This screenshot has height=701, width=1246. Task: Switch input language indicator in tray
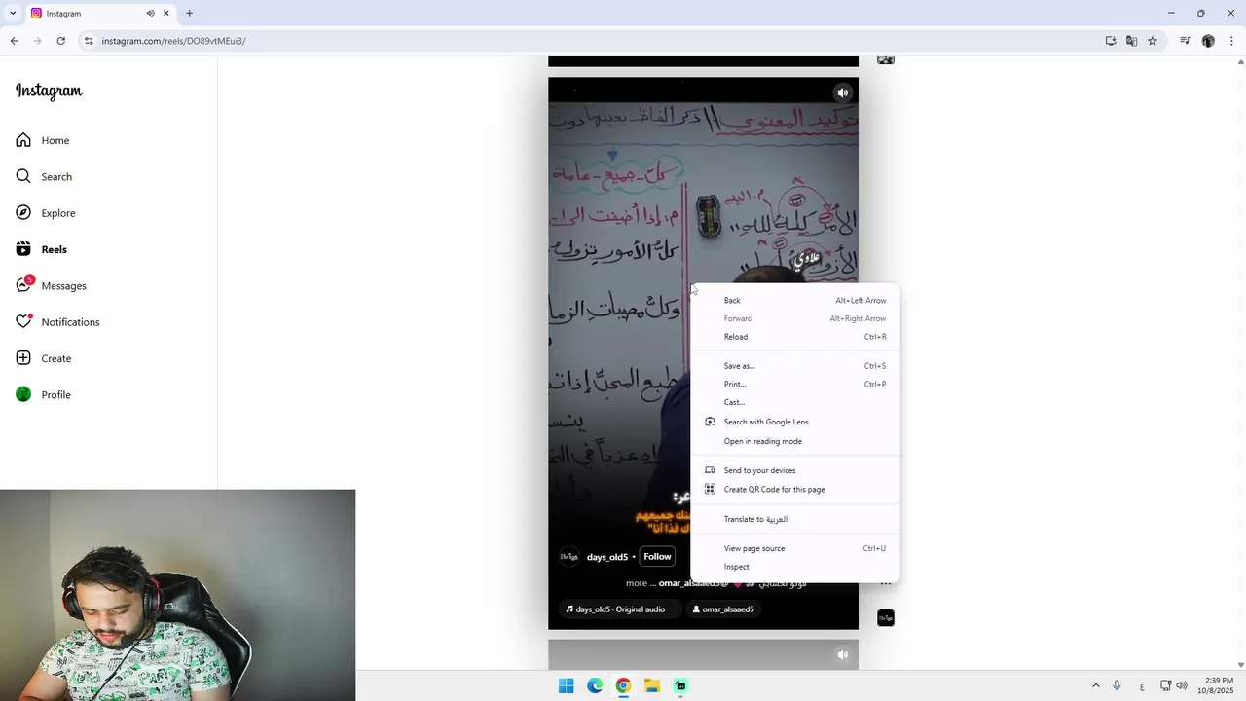(x=1142, y=686)
